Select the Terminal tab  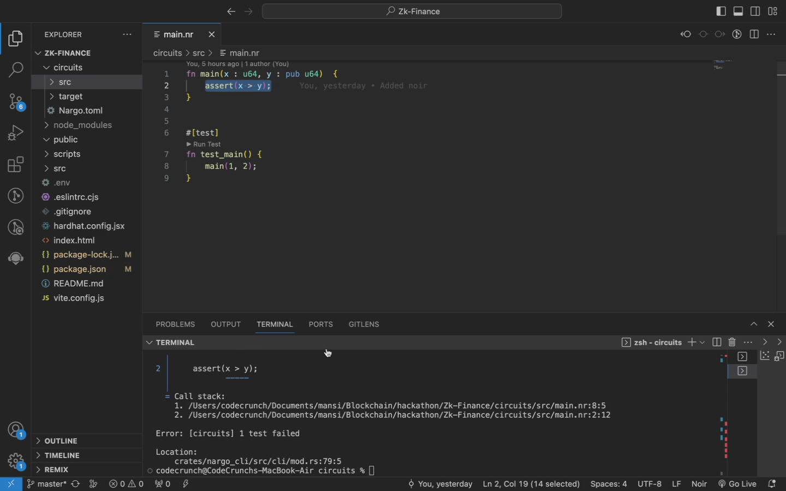pyautogui.click(x=275, y=324)
